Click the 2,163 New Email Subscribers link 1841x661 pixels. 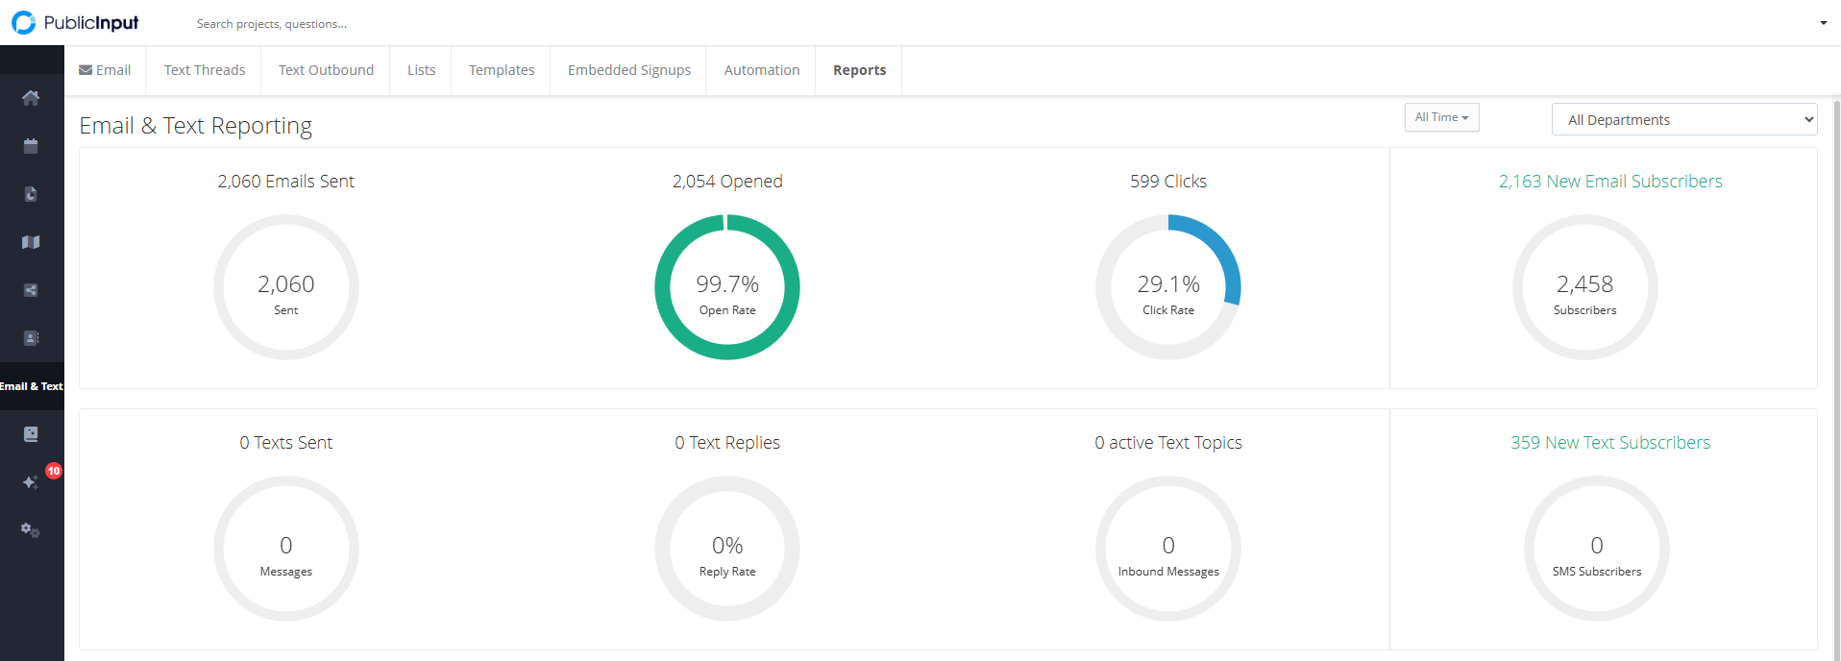[x=1609, y=182]
